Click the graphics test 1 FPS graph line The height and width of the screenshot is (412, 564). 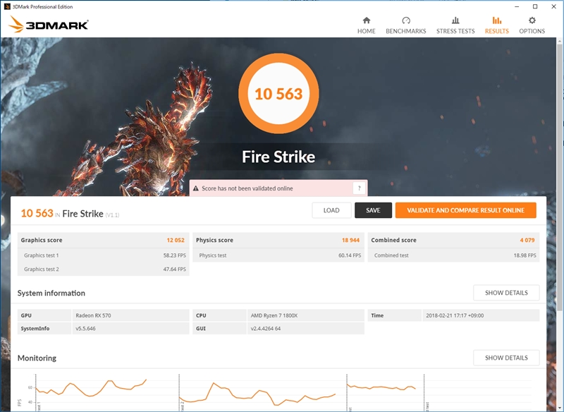coord(91,389)
